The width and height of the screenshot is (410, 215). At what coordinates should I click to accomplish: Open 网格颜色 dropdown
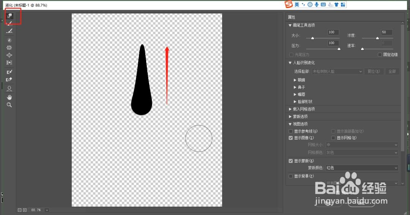point(362,152)
